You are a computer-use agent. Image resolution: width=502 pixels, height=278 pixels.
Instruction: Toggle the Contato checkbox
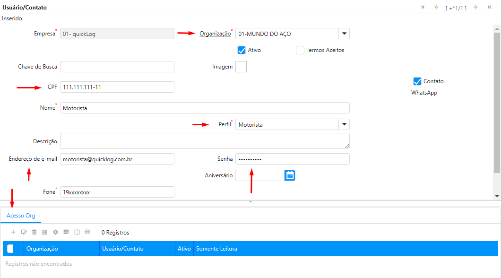click(417, 81)
